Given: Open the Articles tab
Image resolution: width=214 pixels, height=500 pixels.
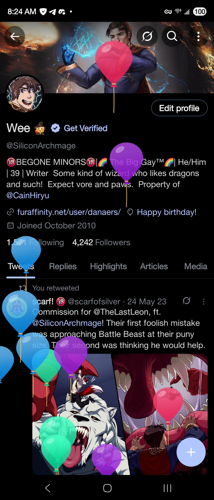Looking at the screenshot, I should 154,266.
